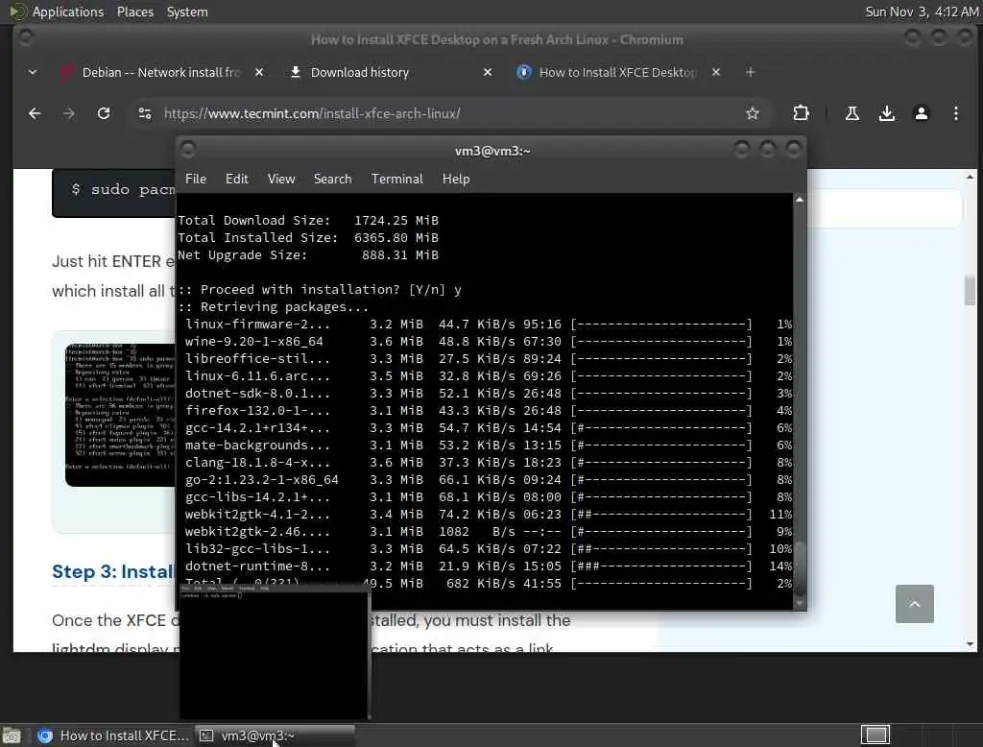Open terminal View menu

tap(281, 179)
